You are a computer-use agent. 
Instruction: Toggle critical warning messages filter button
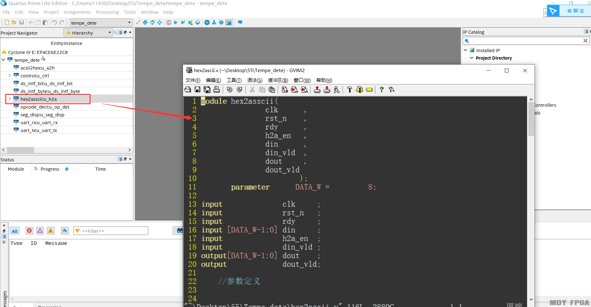coord(40,231)
